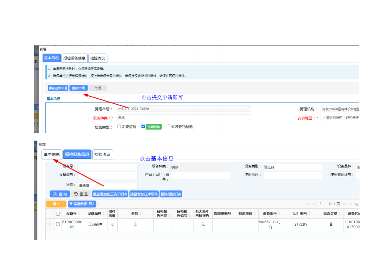392x277 pixels.
Task: Click the 删除报检设备 button
Action: (171, 194)
